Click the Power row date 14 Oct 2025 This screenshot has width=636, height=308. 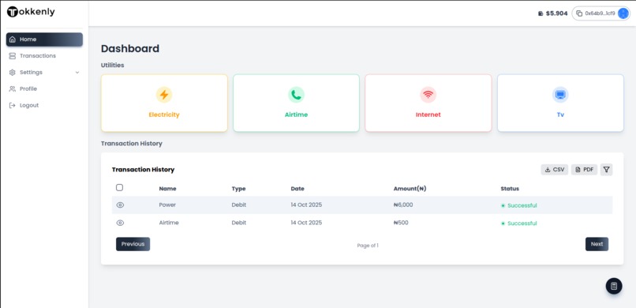pyautogui.click(x=306, y=205)
